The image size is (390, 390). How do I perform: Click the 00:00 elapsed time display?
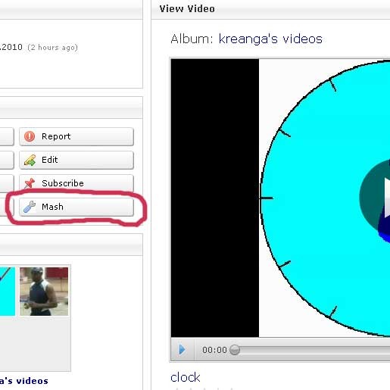[214, 350]
